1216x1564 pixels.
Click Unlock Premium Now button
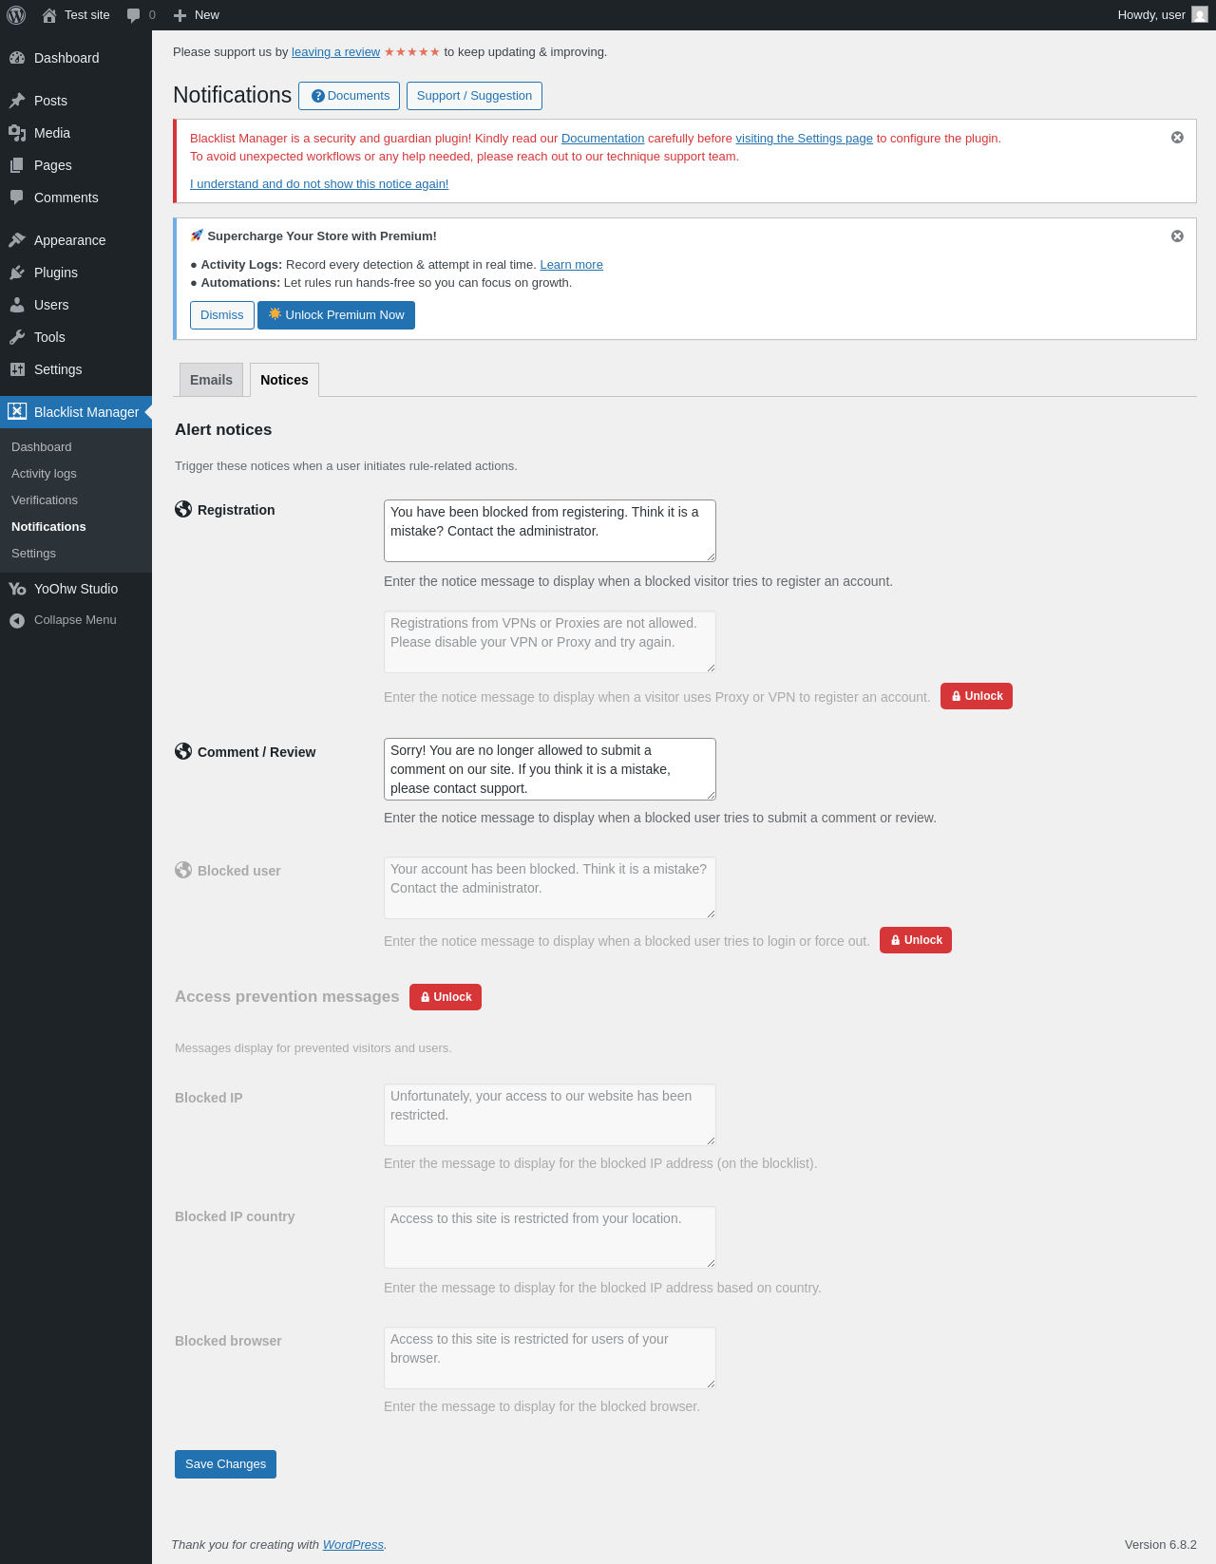(x=336, y=315)
